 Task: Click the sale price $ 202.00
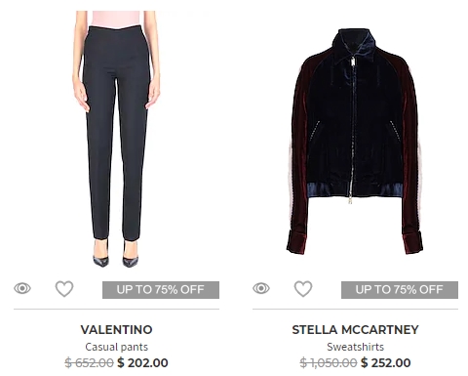[x=142, y=362]
